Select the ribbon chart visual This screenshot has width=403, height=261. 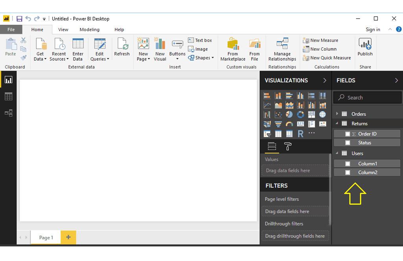pos(323,105)
